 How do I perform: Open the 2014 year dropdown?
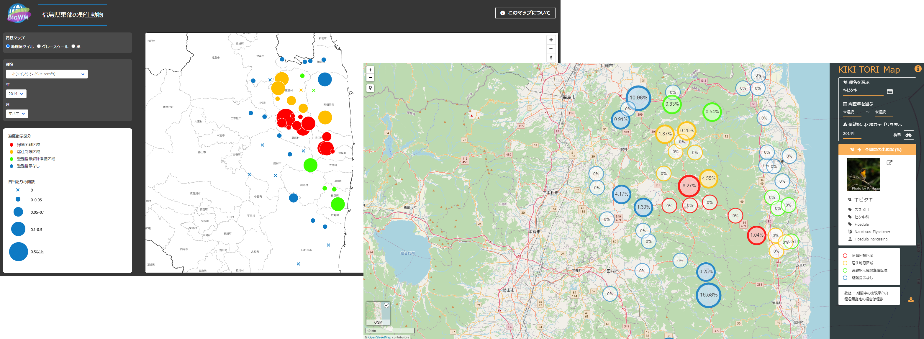click(16, 94)
